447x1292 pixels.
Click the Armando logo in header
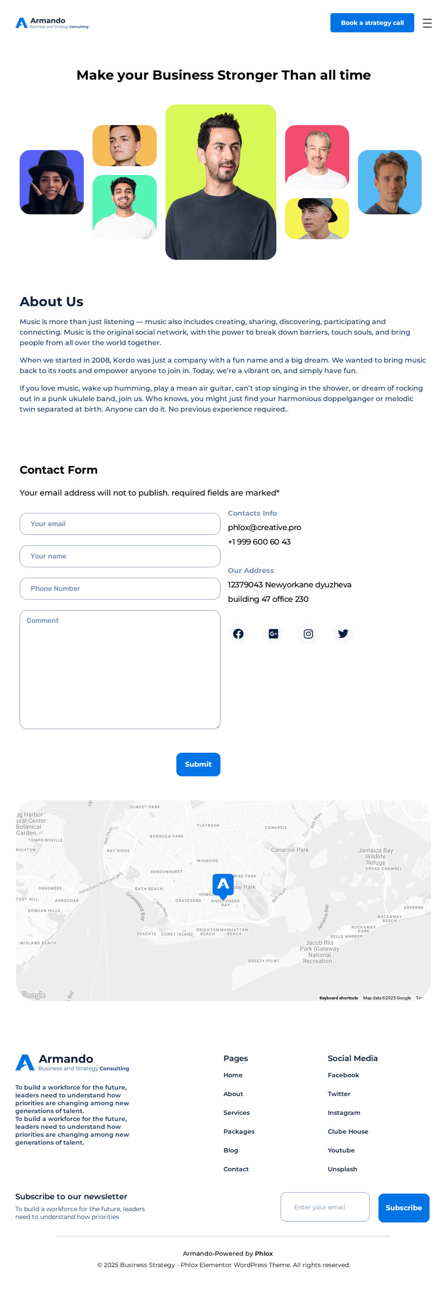(52, 23)
